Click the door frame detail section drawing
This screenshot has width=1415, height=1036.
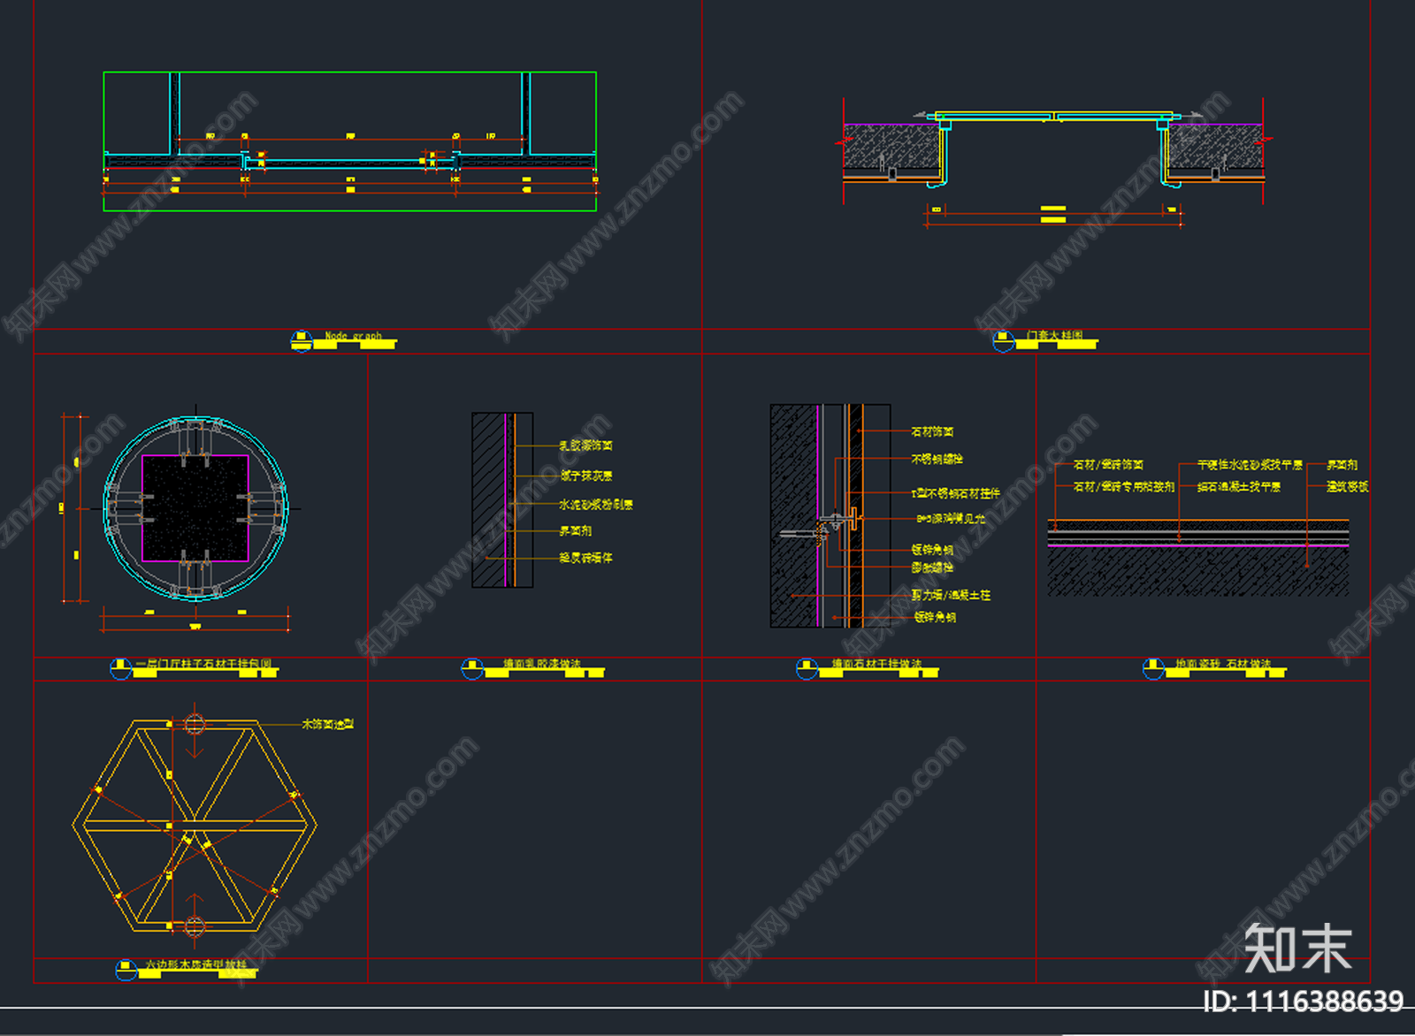(1053, 149)
